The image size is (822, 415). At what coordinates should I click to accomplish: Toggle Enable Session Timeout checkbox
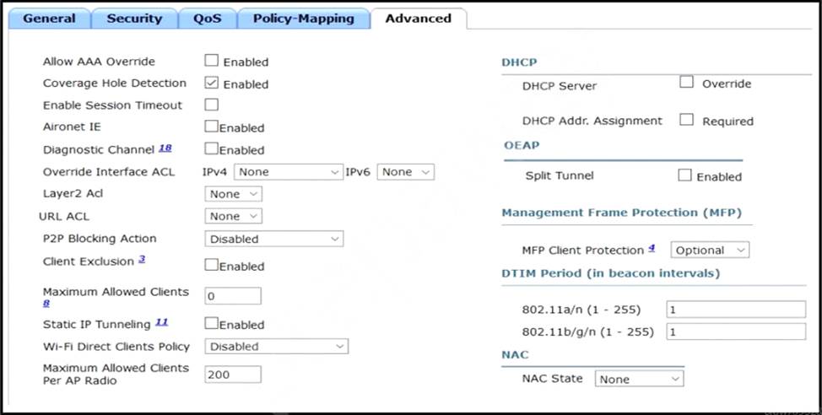point(212,105)
